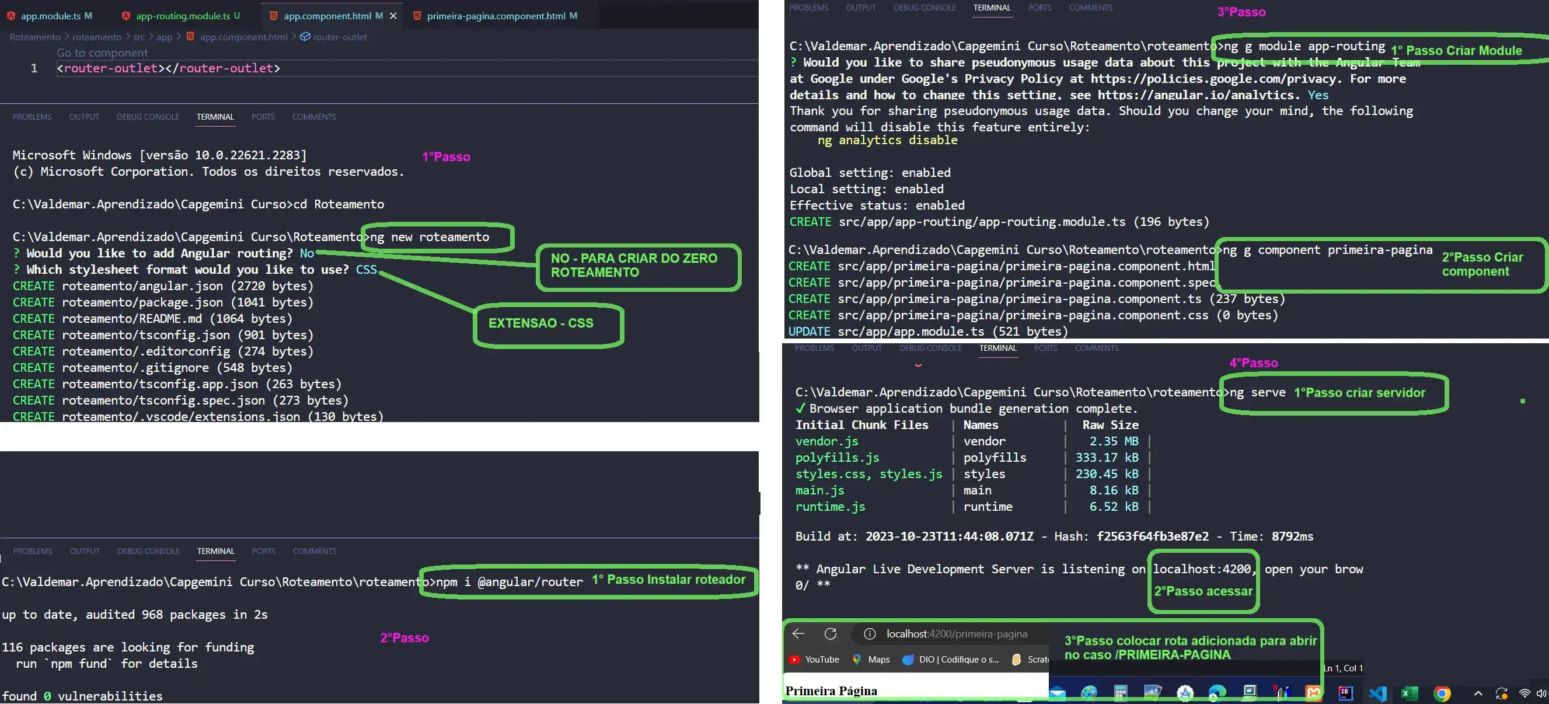The height and width of the screenshot is (704, 1549).
Task: Open PORTS tab below app.component.html editor
Action: pyautogui.click(x=263, y=117)
